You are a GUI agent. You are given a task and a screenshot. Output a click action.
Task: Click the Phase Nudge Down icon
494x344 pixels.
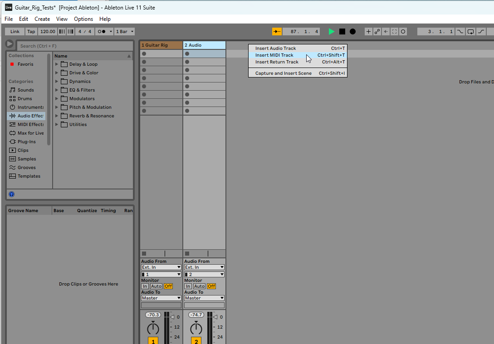(x=62, y=31)
